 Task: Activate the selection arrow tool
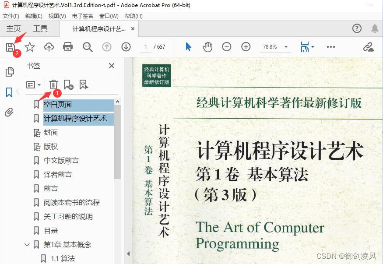[x=188, y=47]
